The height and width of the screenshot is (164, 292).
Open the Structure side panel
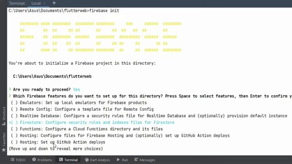[4, 116]
